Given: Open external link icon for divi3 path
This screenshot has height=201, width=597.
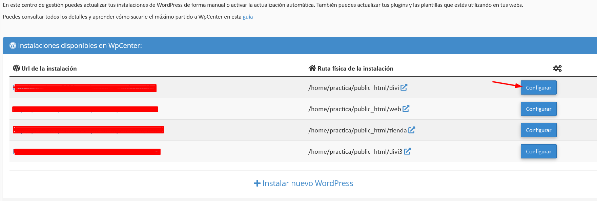Looking at the screenshot, I should click(x=407, y=151).
